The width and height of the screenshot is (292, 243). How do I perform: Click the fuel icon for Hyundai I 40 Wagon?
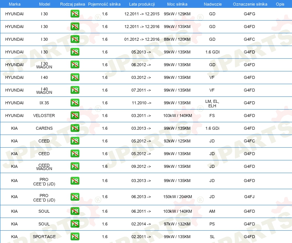click(x=75, y=90)
